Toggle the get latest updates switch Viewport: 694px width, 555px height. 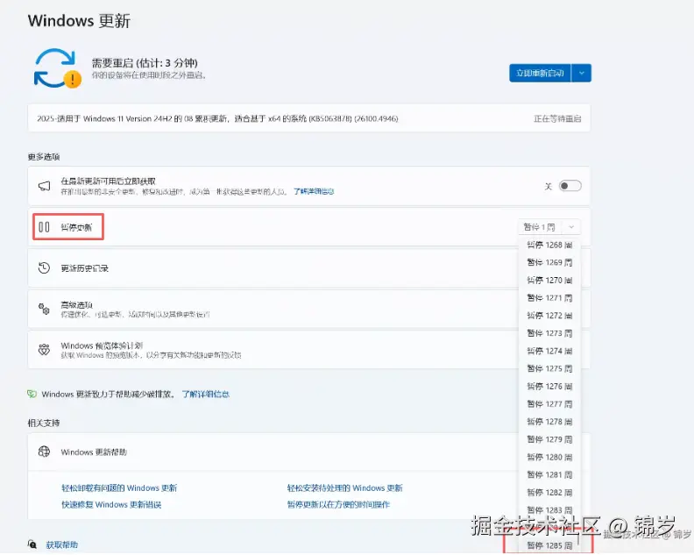(x=570, y=186)
